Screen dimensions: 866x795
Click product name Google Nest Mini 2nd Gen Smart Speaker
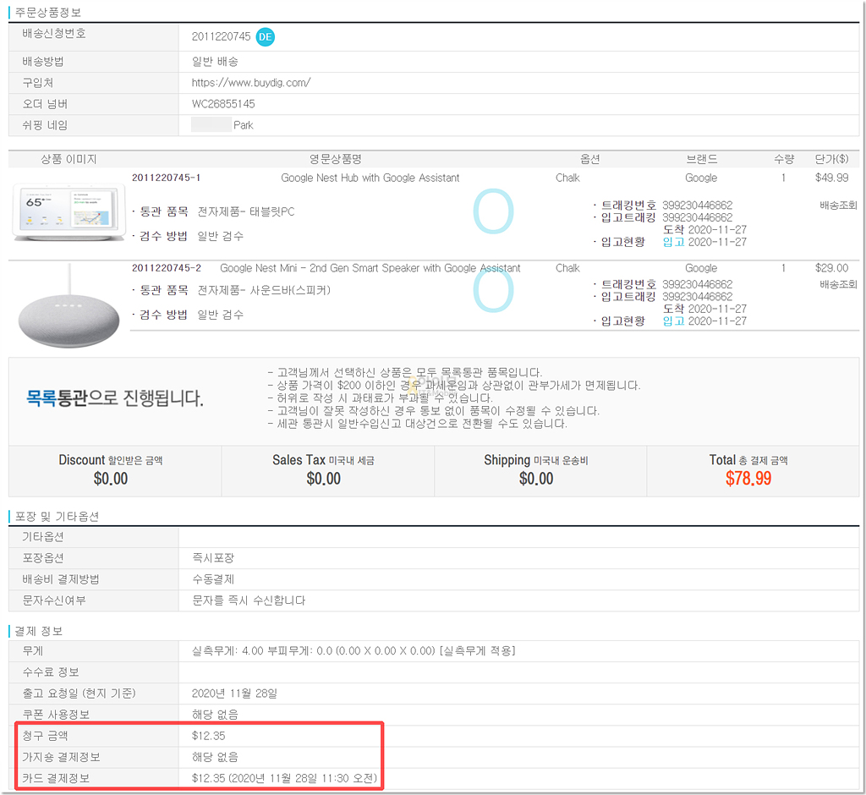coord(370,268)
